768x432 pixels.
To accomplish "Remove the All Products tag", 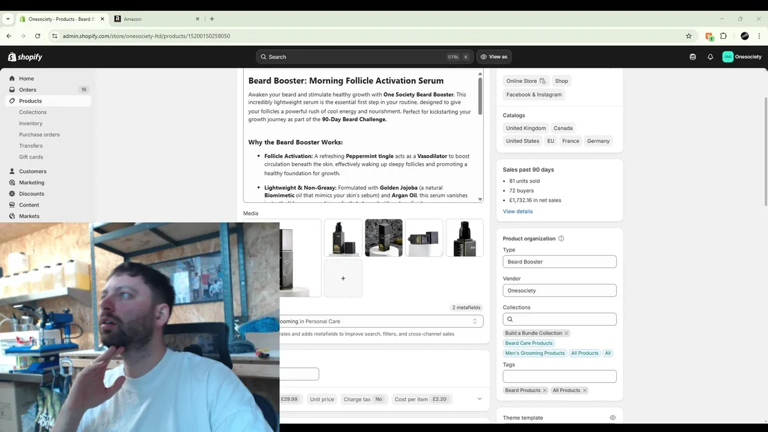I will 585,391.
